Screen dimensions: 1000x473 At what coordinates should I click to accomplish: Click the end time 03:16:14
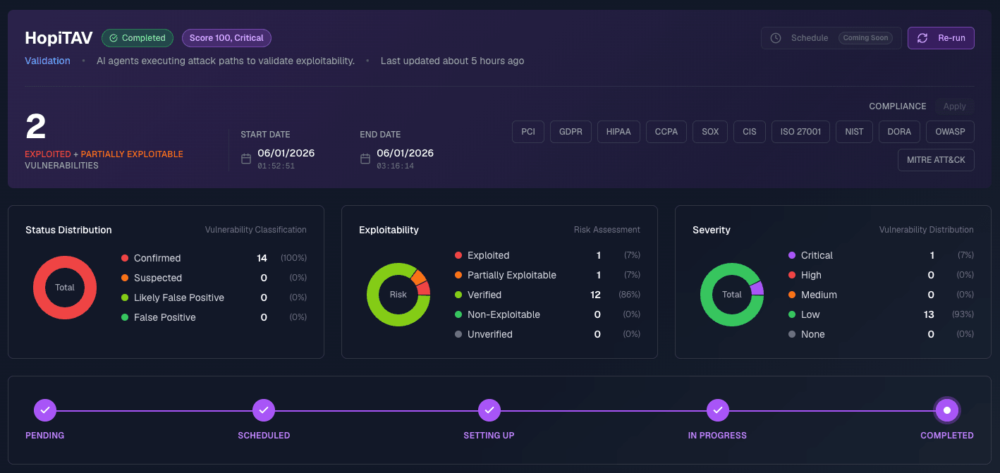395,166
